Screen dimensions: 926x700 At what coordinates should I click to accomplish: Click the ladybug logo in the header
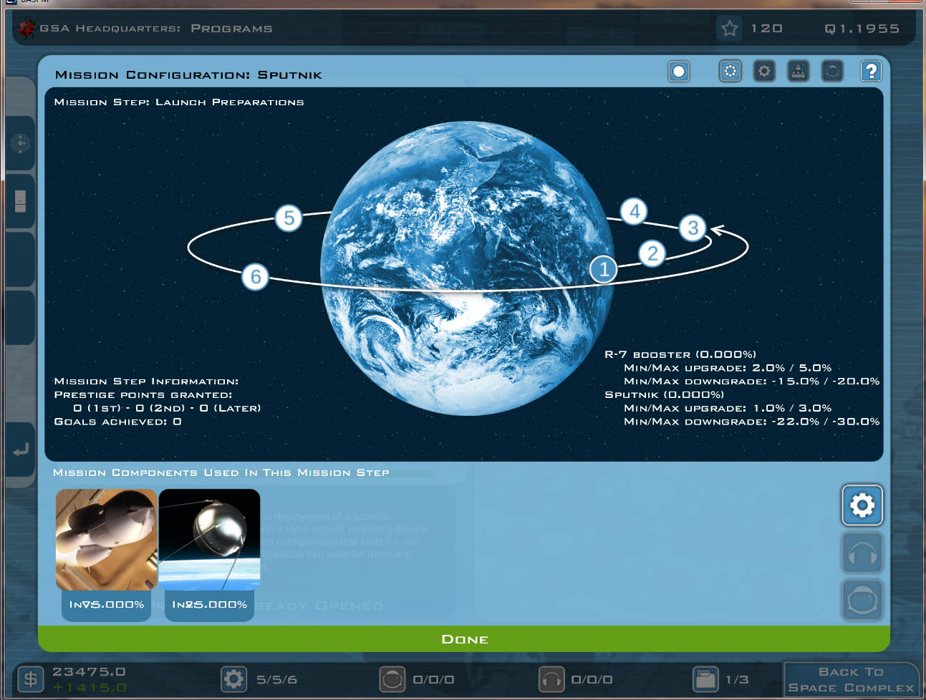27,28
